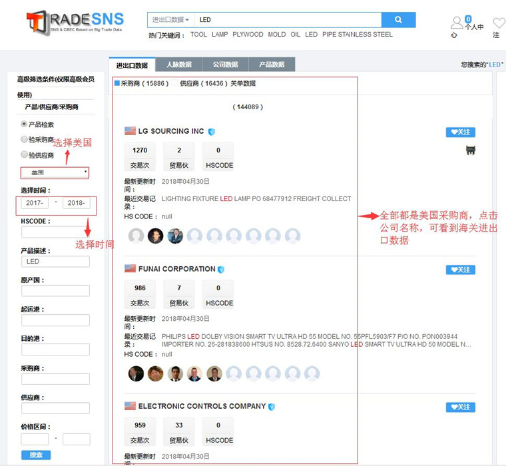Viewport: 506px width, 466px height.
Task: Open first contact photo under FUNAI CORPORATION
Action: 136,373
